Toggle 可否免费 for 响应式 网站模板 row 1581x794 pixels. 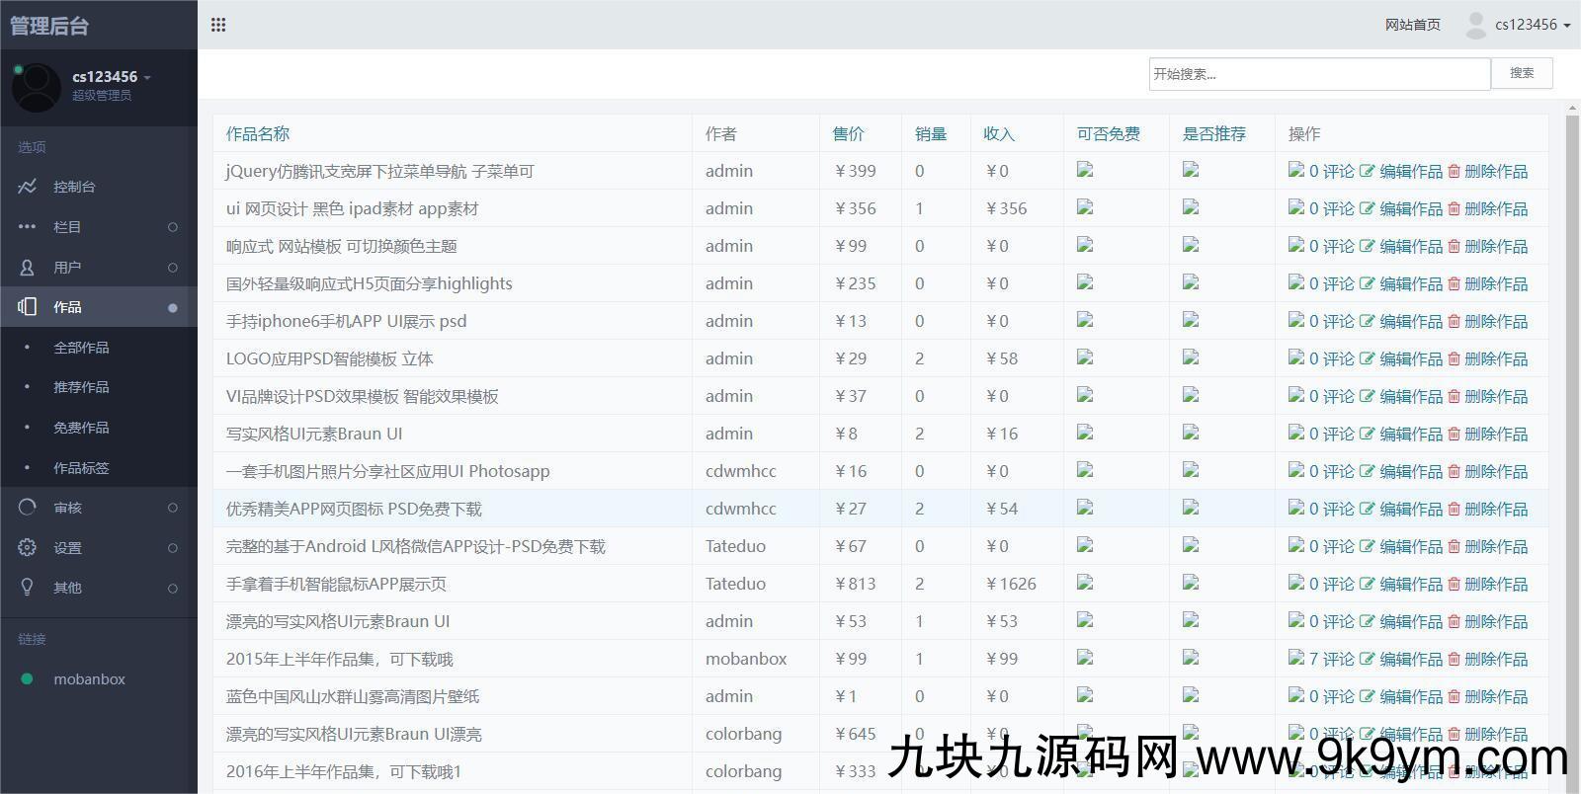pos(1084,245)
